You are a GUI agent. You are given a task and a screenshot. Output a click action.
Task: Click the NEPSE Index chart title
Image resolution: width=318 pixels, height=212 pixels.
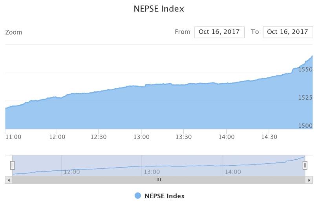(x=159, y=9)
